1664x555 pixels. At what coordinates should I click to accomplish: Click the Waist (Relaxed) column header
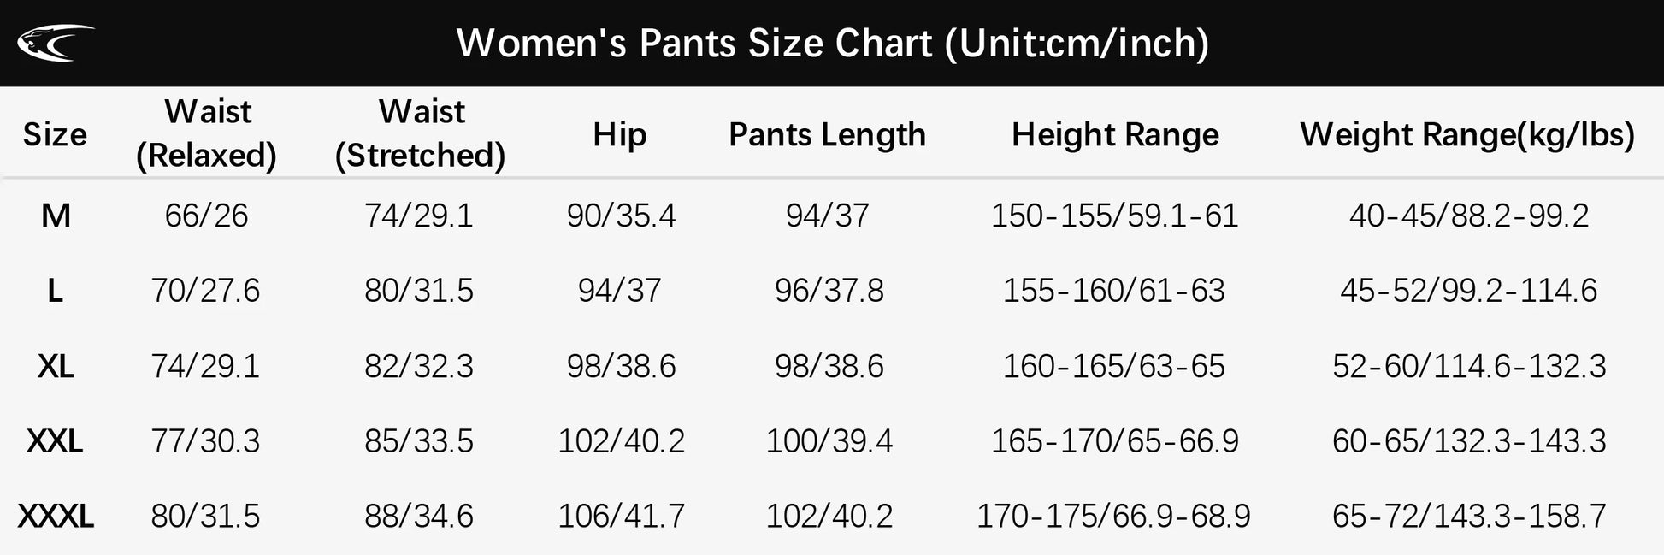pyautogui.click(x=207, y=133)
